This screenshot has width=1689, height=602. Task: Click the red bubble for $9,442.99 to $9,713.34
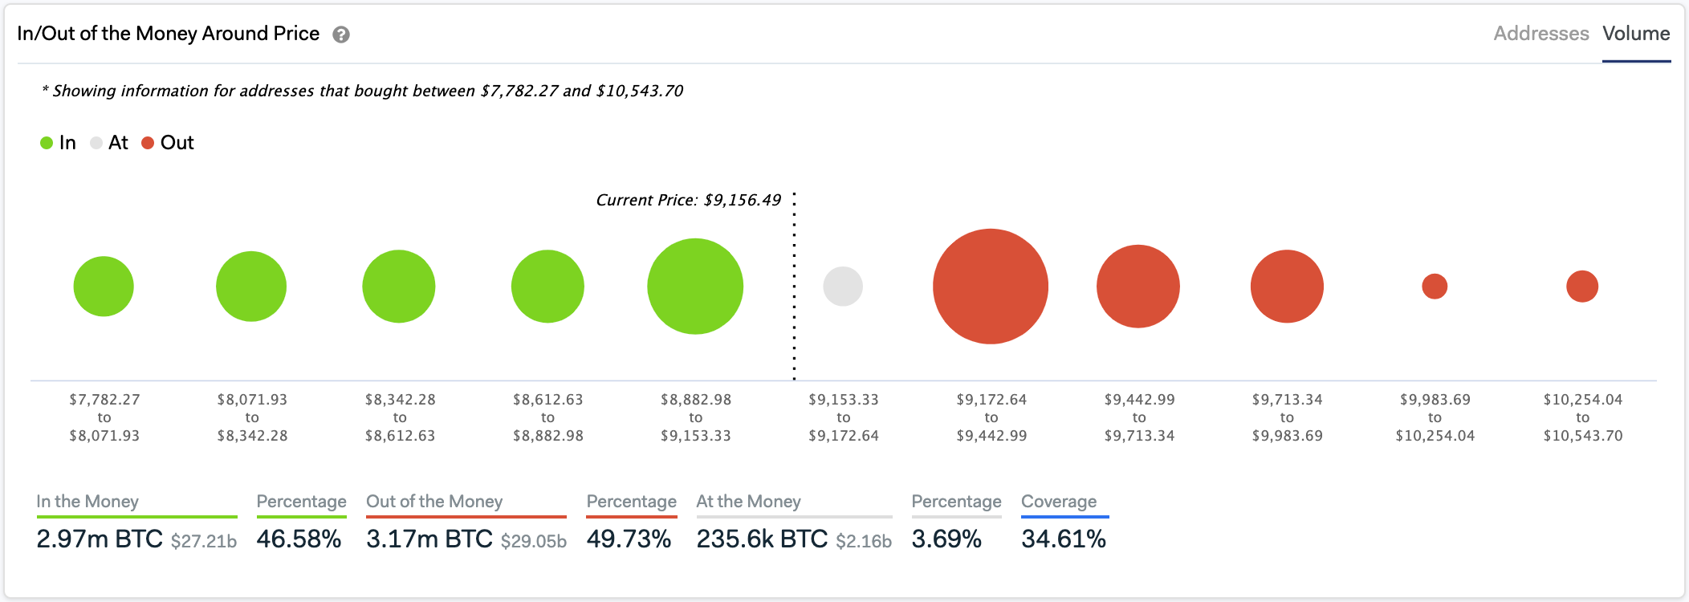tap(1138, 287)
